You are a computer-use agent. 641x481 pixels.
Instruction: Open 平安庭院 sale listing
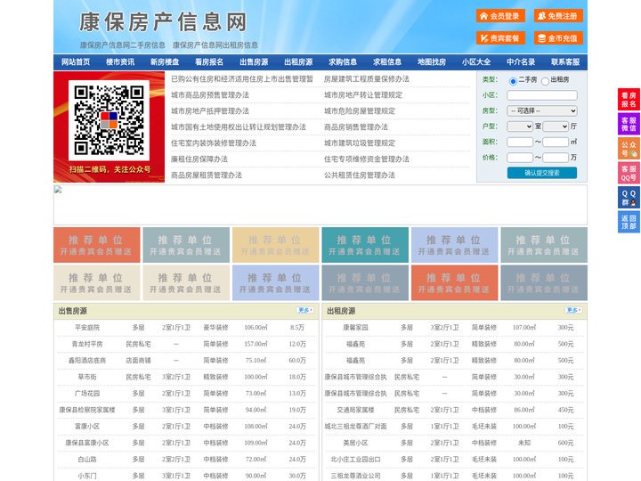tap(87, 328)
